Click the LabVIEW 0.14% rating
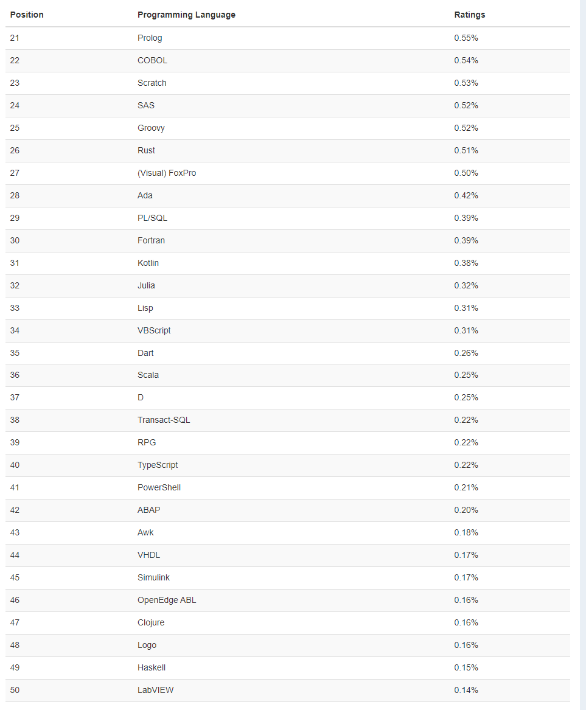Viewport: 586px width, 710px height. click(466, 690)
